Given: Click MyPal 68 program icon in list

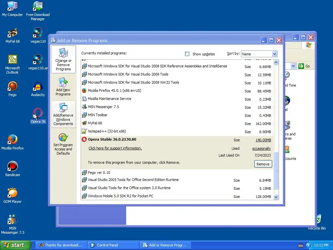Looking at the screenshot, I should point(84,123).
